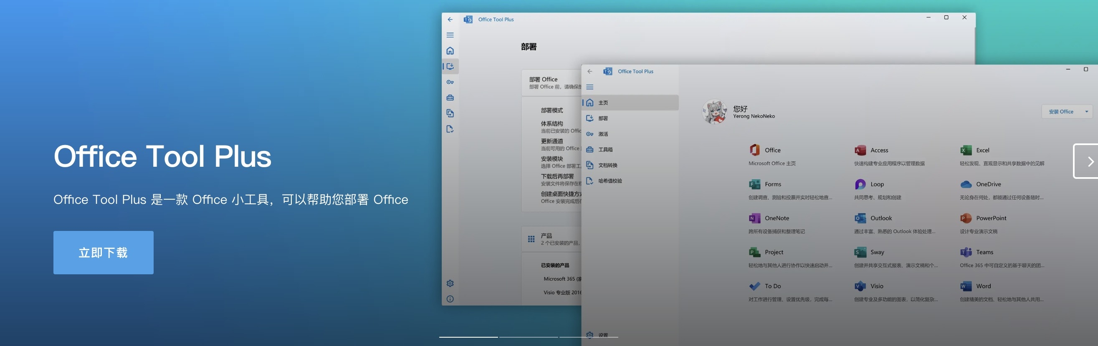This screenshot has height=346, width=1098.
Task: Open the Loop app icon
Action: 860,184
